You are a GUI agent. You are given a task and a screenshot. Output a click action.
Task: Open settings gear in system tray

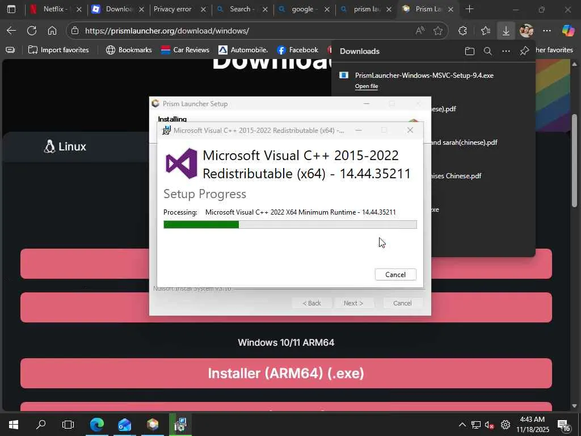coord(505,425)
